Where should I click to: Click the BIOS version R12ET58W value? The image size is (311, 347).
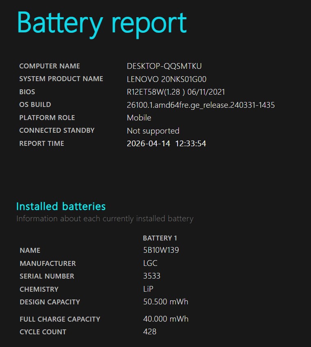click(x=176, y=92)
